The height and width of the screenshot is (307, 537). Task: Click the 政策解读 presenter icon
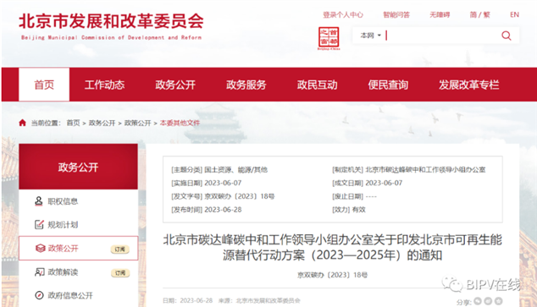39,272
